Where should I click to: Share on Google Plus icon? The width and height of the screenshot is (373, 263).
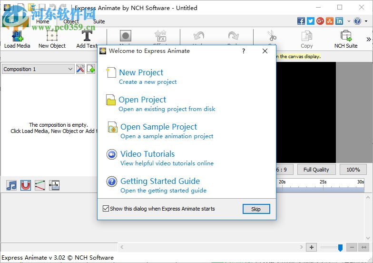(x=320, y=21)
